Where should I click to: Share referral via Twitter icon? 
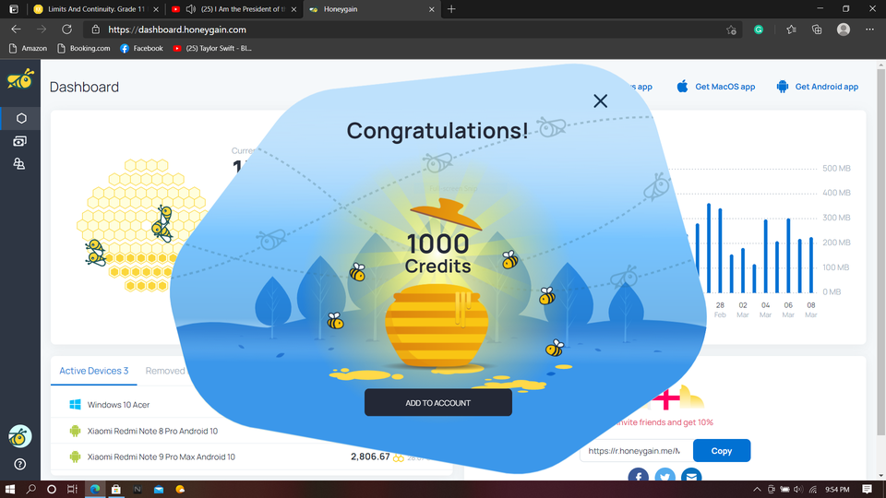pyautogui.click(x=664, y=477)
